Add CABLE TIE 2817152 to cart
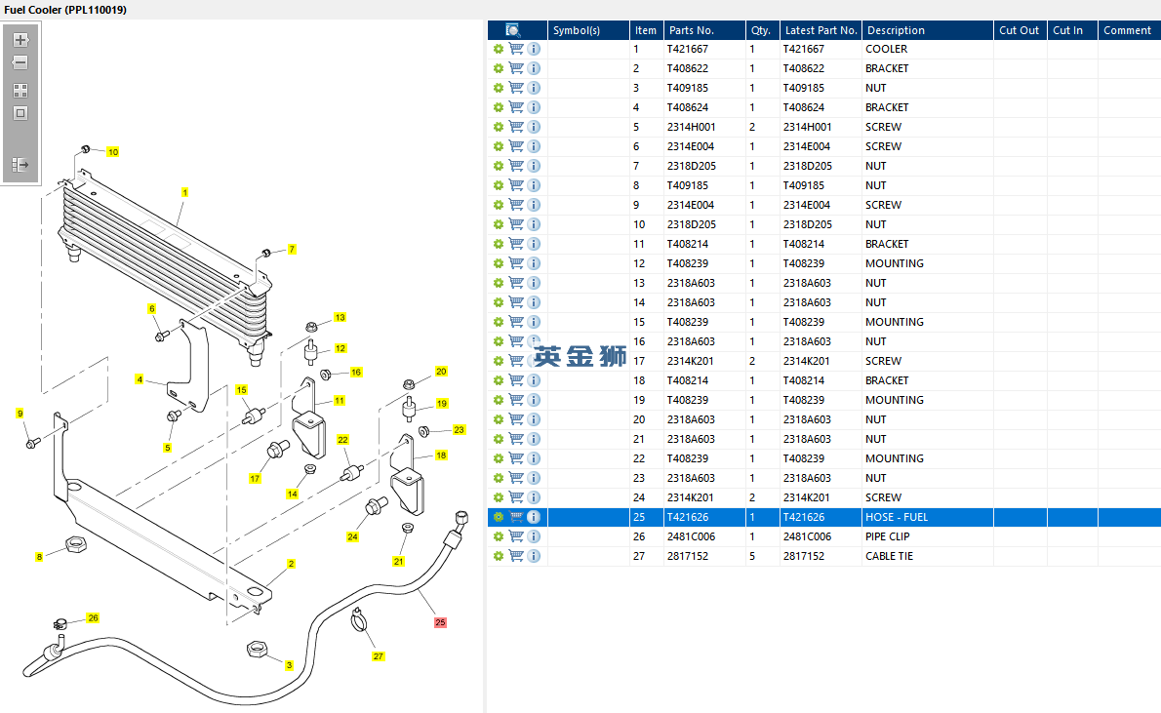 tap(516, 556)
